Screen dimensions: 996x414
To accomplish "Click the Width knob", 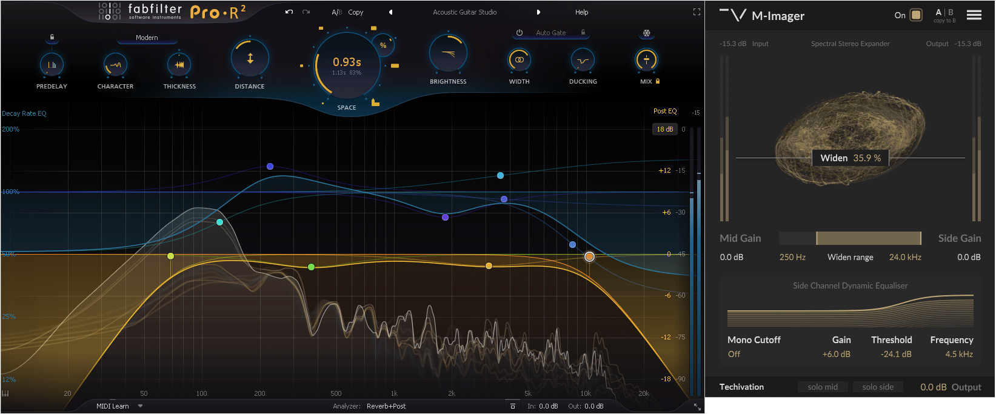I will (519, 60).
